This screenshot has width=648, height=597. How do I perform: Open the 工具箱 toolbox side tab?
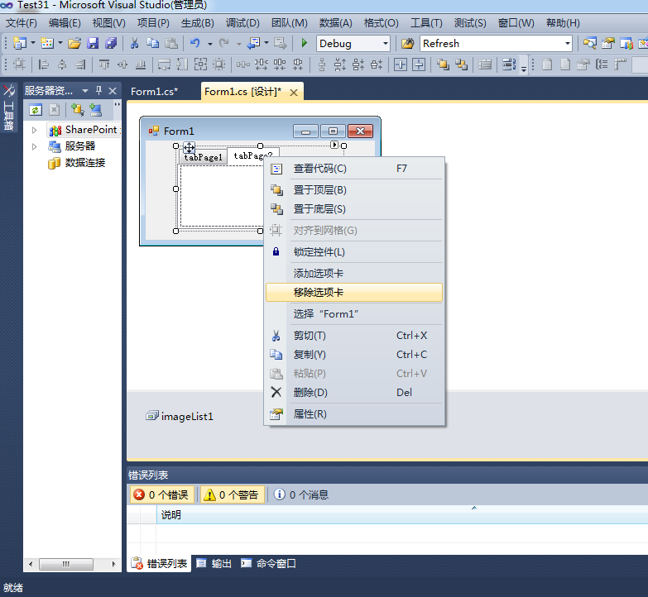coord(8,107)
